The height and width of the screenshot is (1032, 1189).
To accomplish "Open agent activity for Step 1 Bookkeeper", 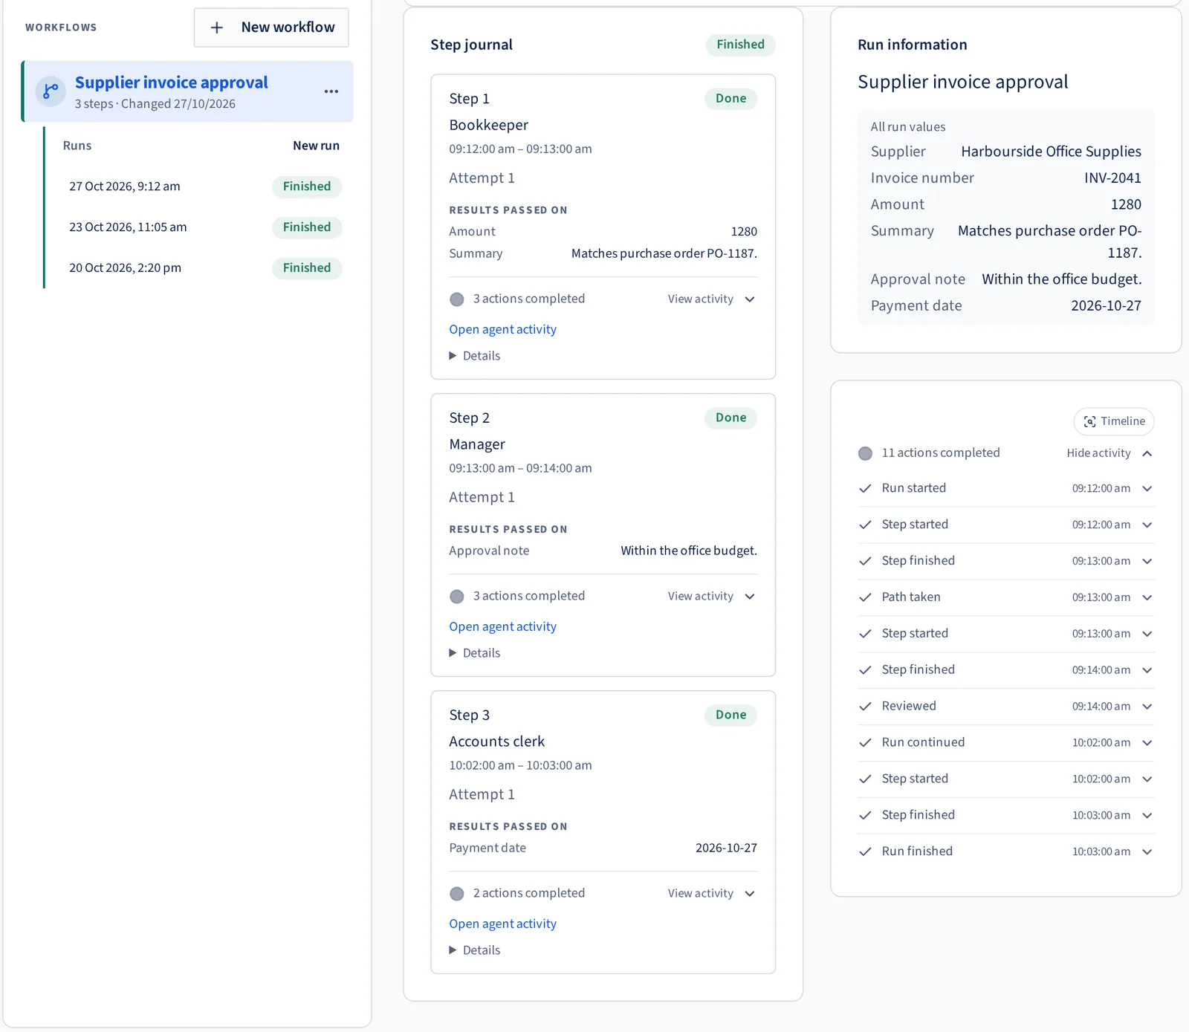I will (502, 329).
